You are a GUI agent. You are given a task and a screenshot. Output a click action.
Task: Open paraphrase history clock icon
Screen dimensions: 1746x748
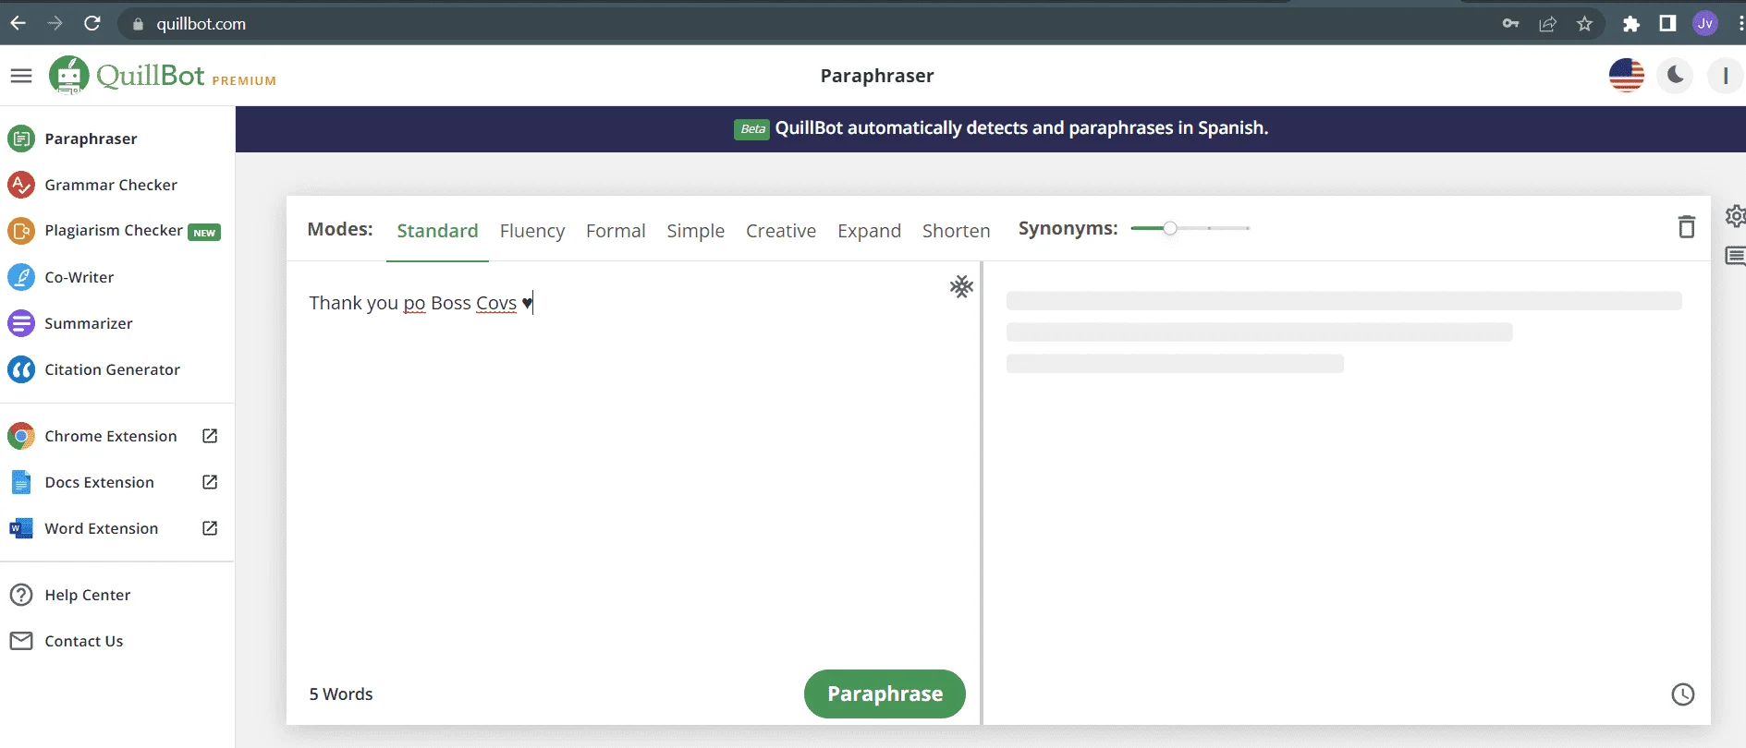(x=1683, y=694)
